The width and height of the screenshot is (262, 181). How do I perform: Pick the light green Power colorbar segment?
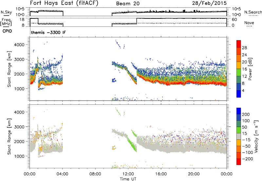point(239,73)
